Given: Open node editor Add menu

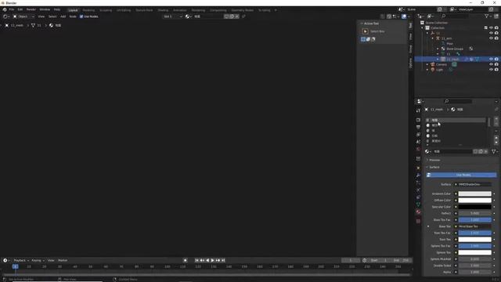Looking at the screenshot, I should click(63, 16).
